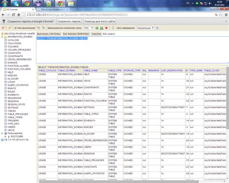The height and width of the screenshot is (183, 229).
Task: Collapse the users tree node
Action: click(2, 133)
